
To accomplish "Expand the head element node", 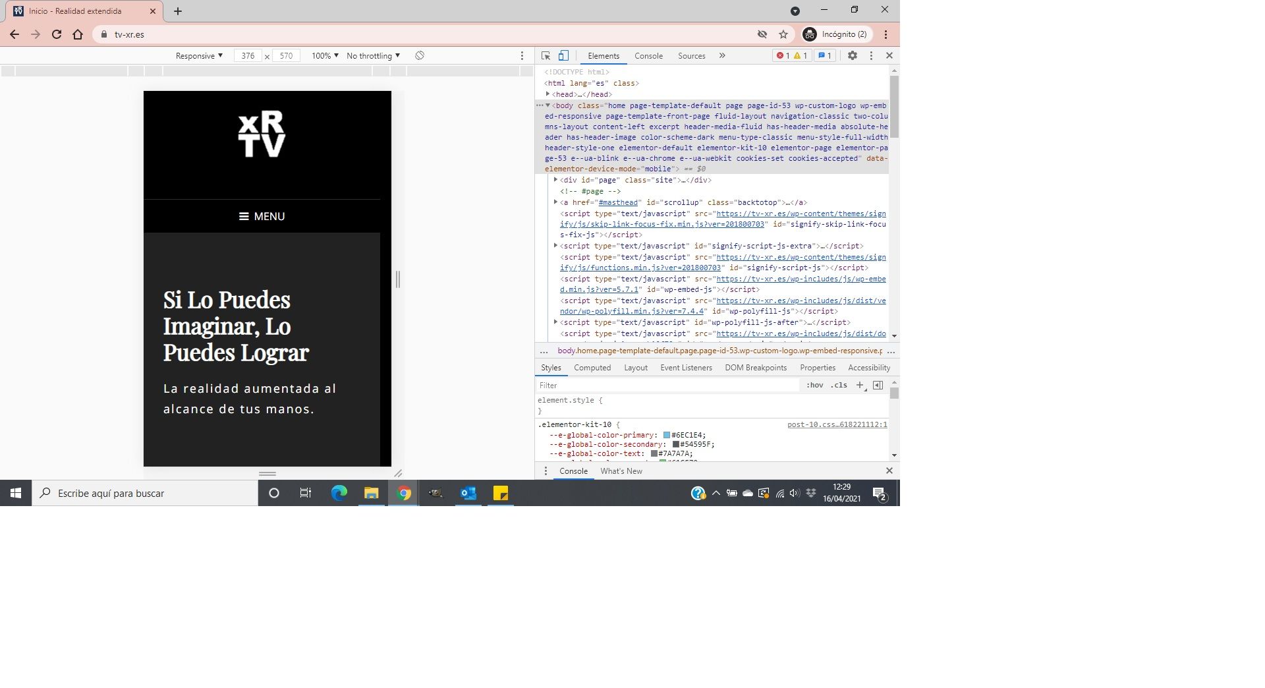I will coord(548,94).
